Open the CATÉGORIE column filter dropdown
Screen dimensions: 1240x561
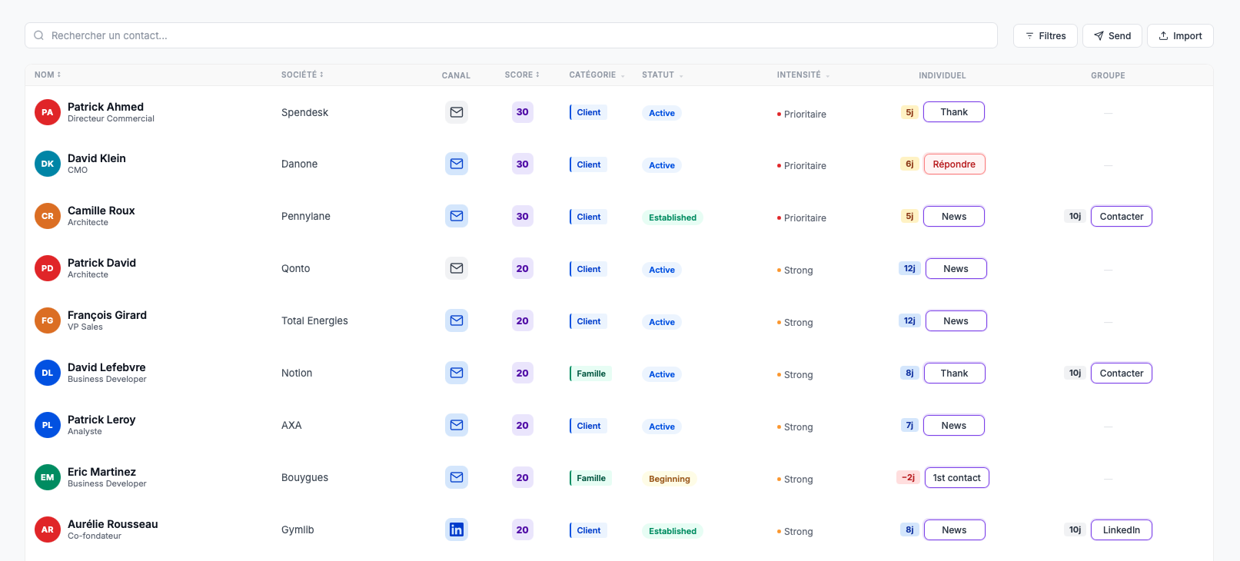597,75
